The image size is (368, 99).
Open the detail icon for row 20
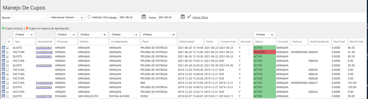pos(4,56)
